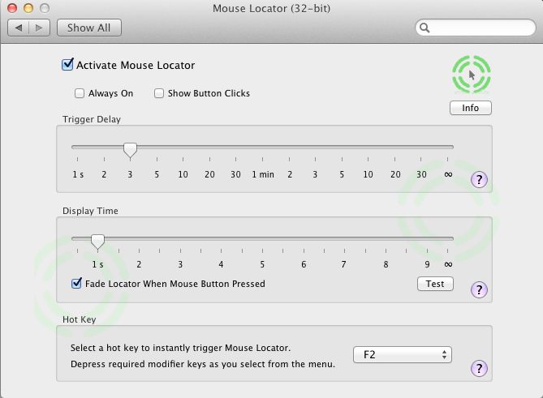
Task: Click the Display Time slider knob
Action: [97, 242]
